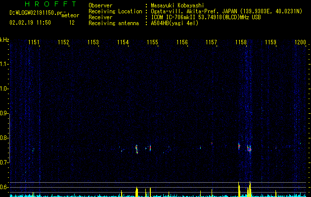Click the 1.1 frequency axis label
The height and width of the screenshot is (197, 311).
pos(4,64)
